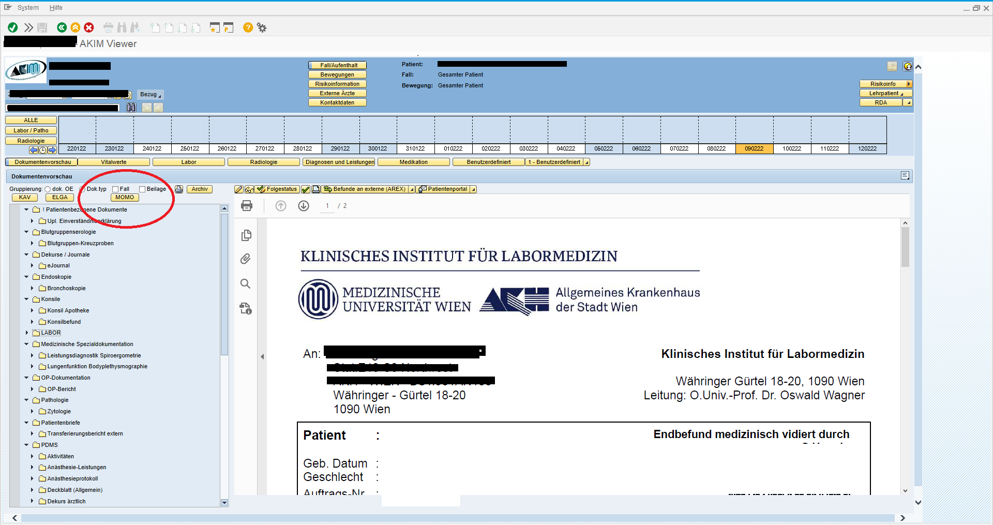Select the Dok.typ grouping radio button
This screenshot has height=525, width=993.
82,189
